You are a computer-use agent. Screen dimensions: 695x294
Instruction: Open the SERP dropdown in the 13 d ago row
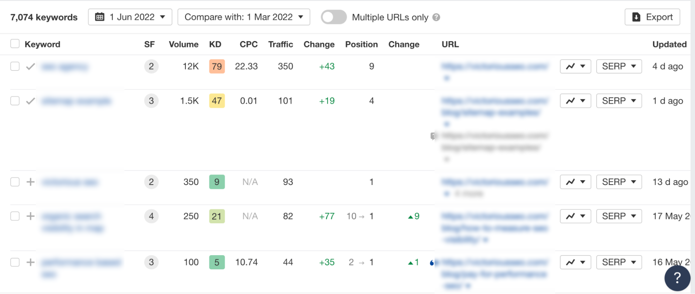[619, 182]
